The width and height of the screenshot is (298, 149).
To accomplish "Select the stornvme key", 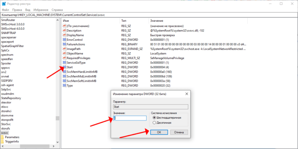I will (x=7, y=116).
